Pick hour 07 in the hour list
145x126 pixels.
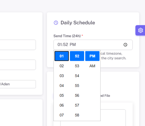(61, 115)
